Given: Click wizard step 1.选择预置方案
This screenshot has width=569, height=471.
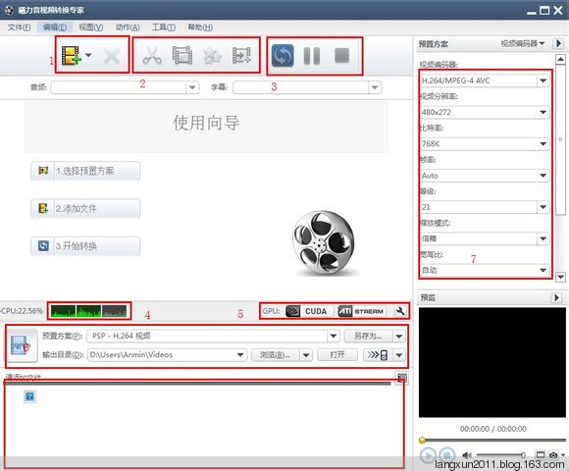Looking at the screenshot, I should (85, 171).
